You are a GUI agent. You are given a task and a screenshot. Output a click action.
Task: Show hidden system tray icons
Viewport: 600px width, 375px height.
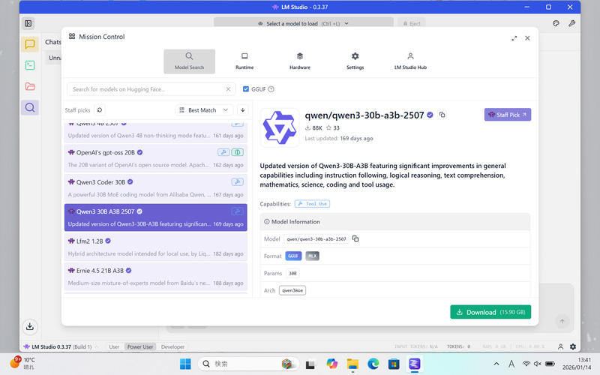(496, 364)
